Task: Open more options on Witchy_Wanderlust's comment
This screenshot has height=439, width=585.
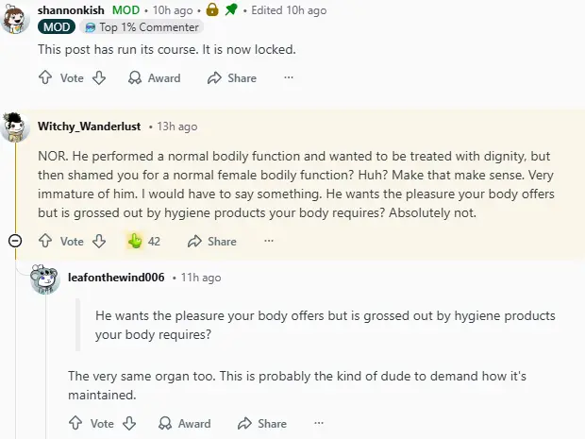Action: [x=269, y=242]
